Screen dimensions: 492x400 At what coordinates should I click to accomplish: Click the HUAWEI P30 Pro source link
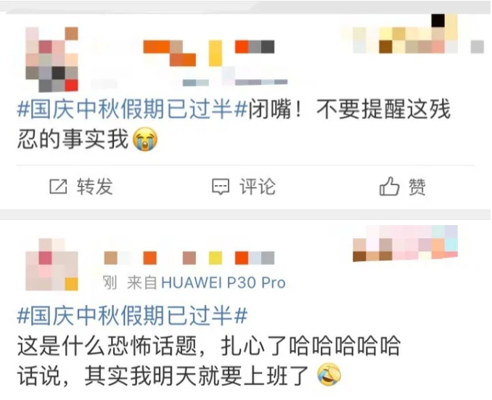(223, 283)
